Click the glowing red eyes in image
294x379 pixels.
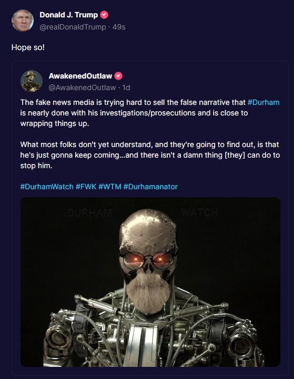pyautogui.click(x=148, y=259)
